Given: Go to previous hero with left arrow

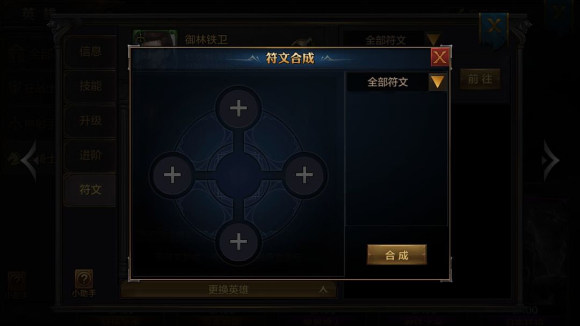Looking at the screenshot, I should pos(29,160).
